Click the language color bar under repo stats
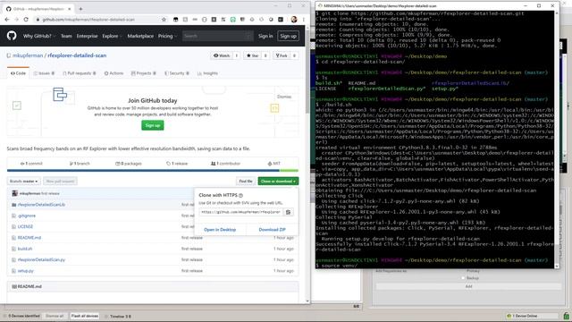This screenshot has height=322, width=572. (153, 171)
